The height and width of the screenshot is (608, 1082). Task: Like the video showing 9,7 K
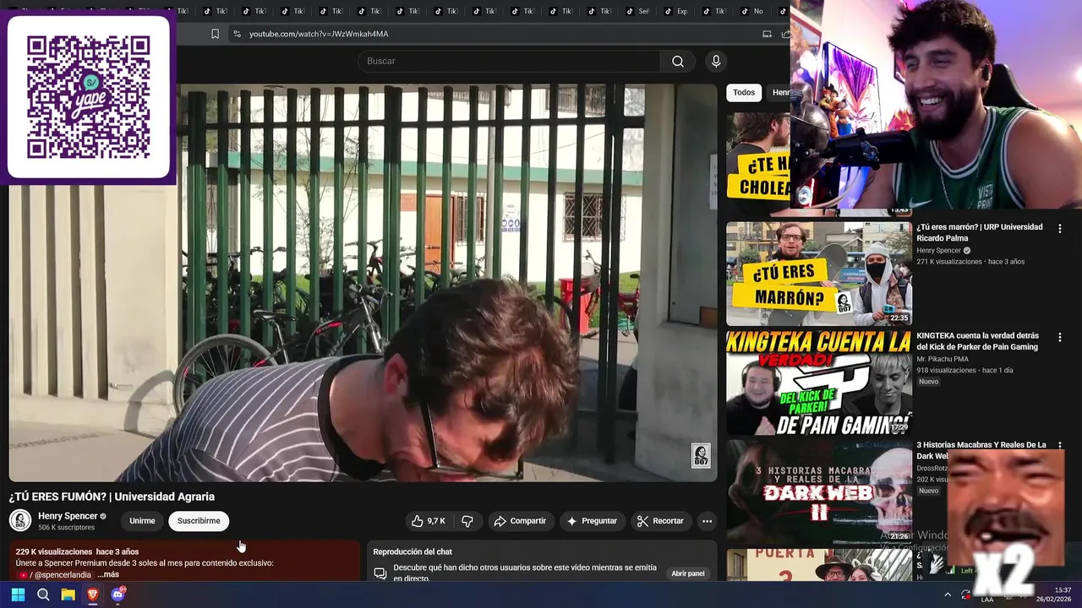(428, 521)
